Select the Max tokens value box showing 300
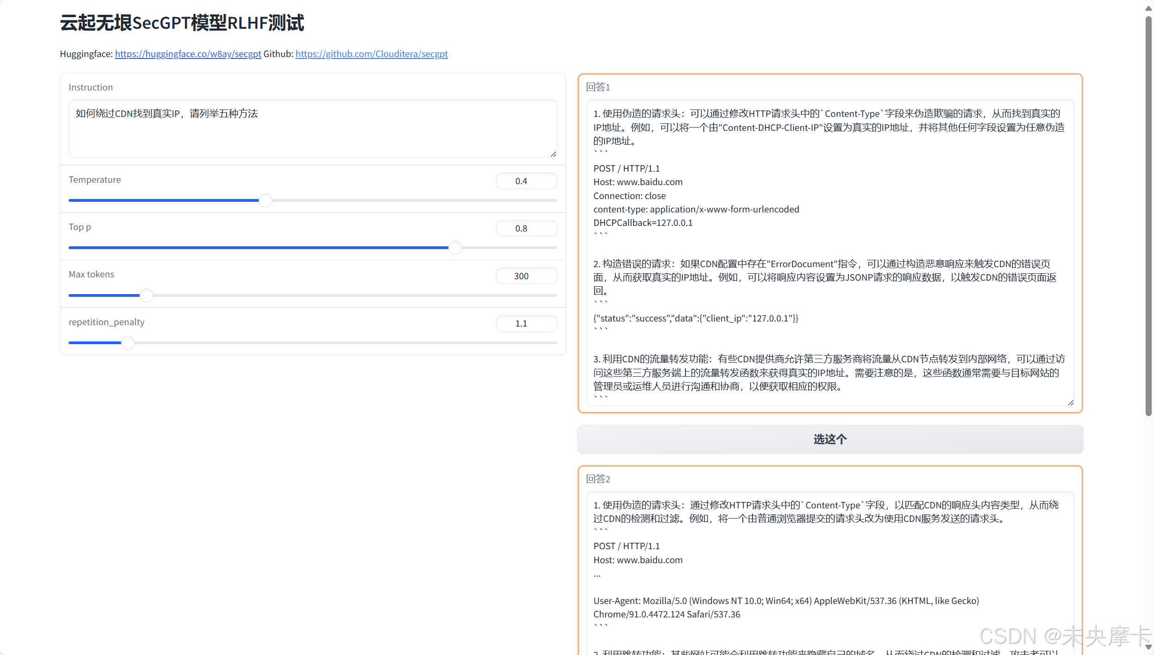Screen dimensions: 1154x655 click(526, 275)
